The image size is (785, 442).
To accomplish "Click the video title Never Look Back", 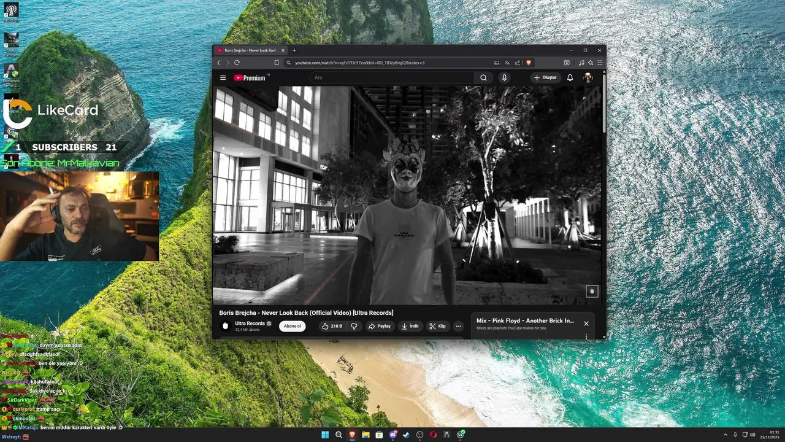I will click(306, 313).
